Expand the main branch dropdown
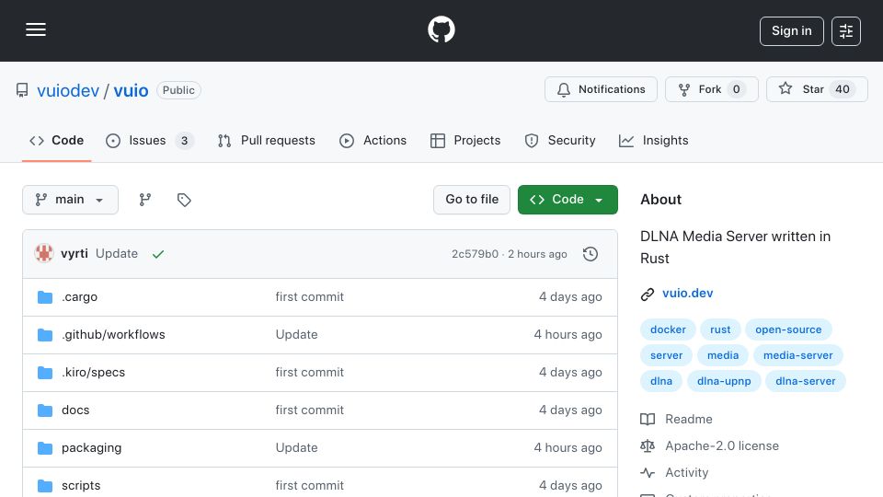The height and width of the screenshot is (497, 883). tap(71, 200)
